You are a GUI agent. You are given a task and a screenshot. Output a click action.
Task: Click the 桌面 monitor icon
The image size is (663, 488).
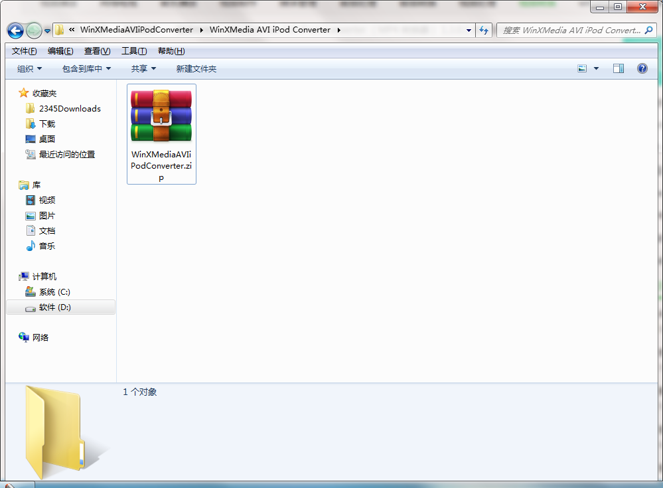click(x=30, y=139)
